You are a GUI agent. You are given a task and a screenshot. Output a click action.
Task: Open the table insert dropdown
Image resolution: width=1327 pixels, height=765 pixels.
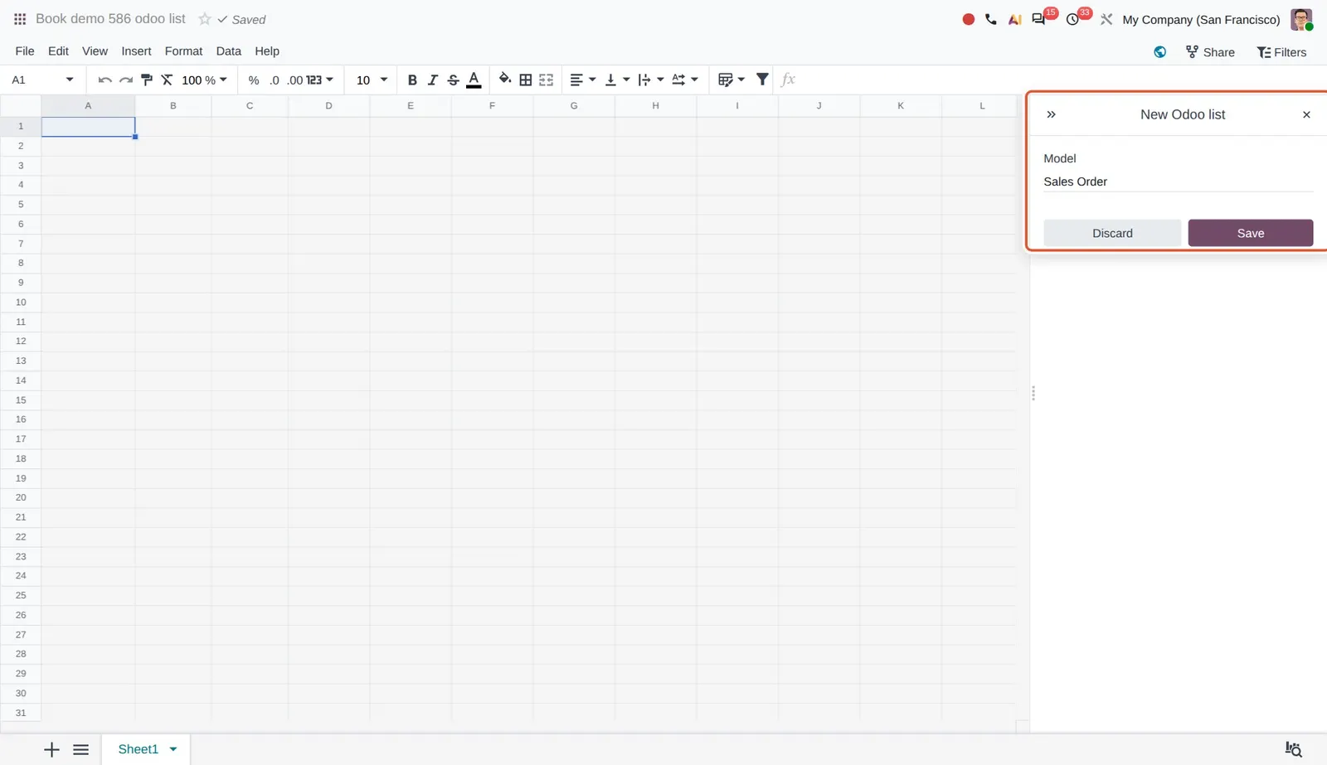pos(732,80)
